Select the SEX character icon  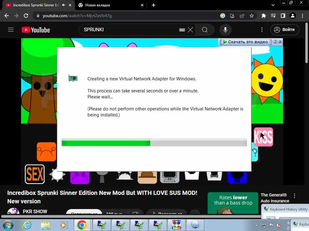(x=35, y=174)
